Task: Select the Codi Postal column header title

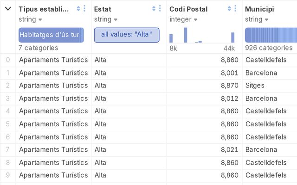Action: tap(188, 9)
